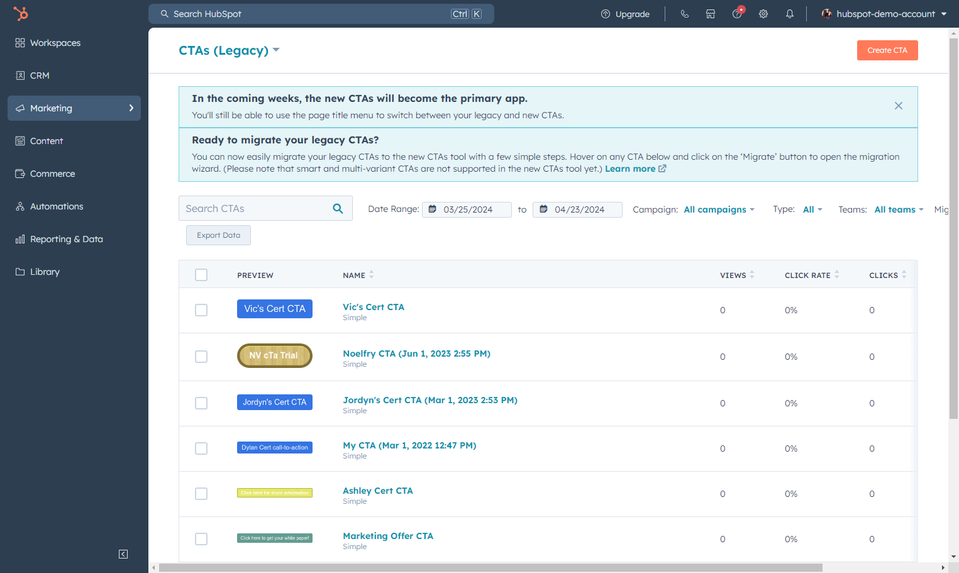Open the settings gear icon
Screen dimensions: 959x573
click(763, 14)
